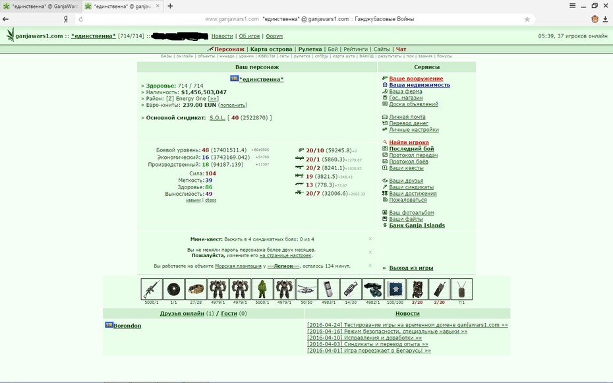Open Ваша недвижимость link
The height and width of the screenshot is (383, 613).
click(419, 85)
